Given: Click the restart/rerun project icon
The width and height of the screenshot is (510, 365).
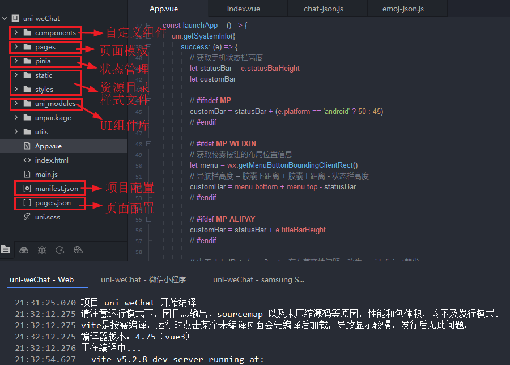Looking at the screenshot, I should pos(59,249).
